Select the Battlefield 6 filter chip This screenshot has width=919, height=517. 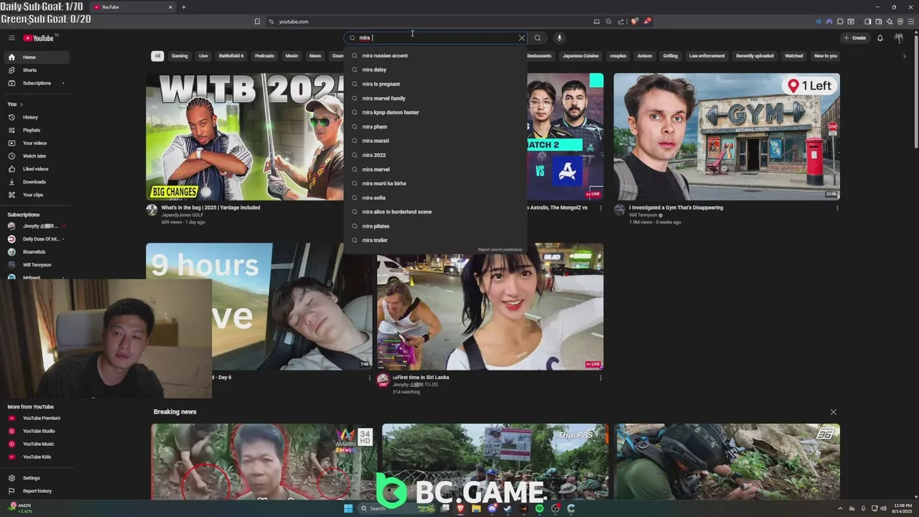point(231,56)
